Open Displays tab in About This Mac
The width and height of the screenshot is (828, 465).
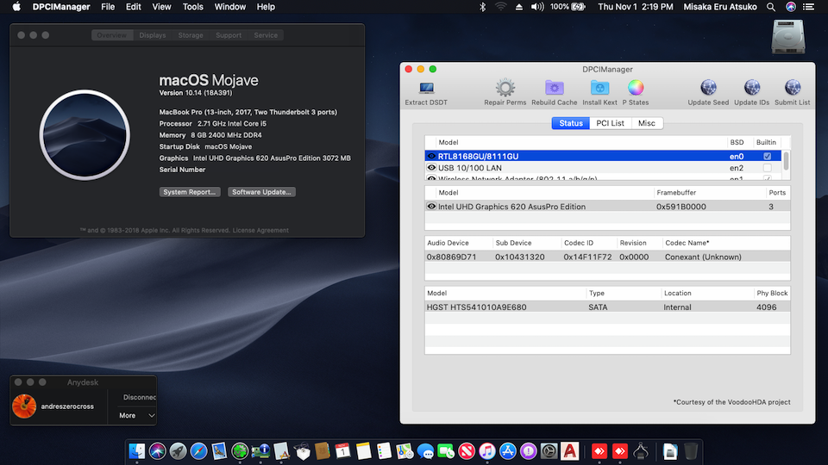pyautogui.click(x=152, y=35)
